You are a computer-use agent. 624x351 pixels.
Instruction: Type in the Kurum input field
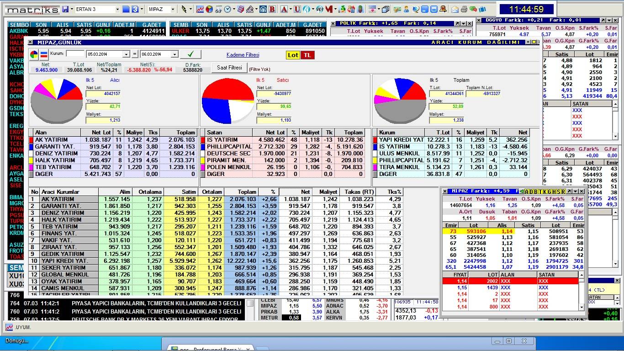(75, 54)
